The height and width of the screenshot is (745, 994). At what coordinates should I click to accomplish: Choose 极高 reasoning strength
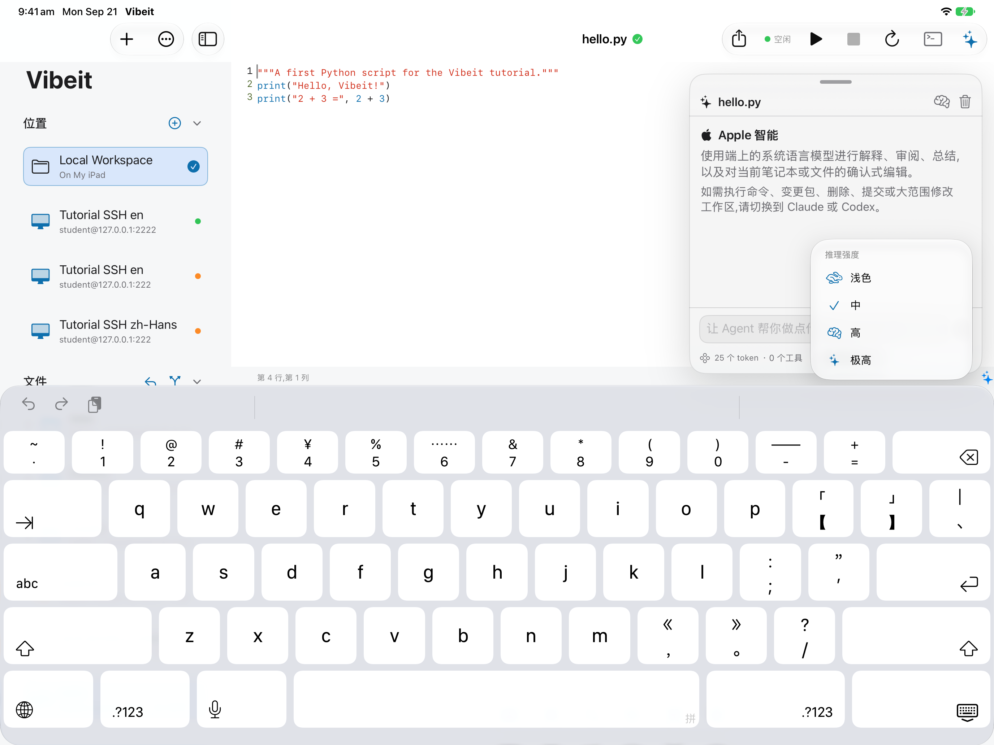click(891, 360)
